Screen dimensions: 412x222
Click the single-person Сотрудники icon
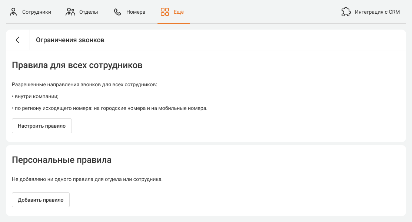pos(14,12)
